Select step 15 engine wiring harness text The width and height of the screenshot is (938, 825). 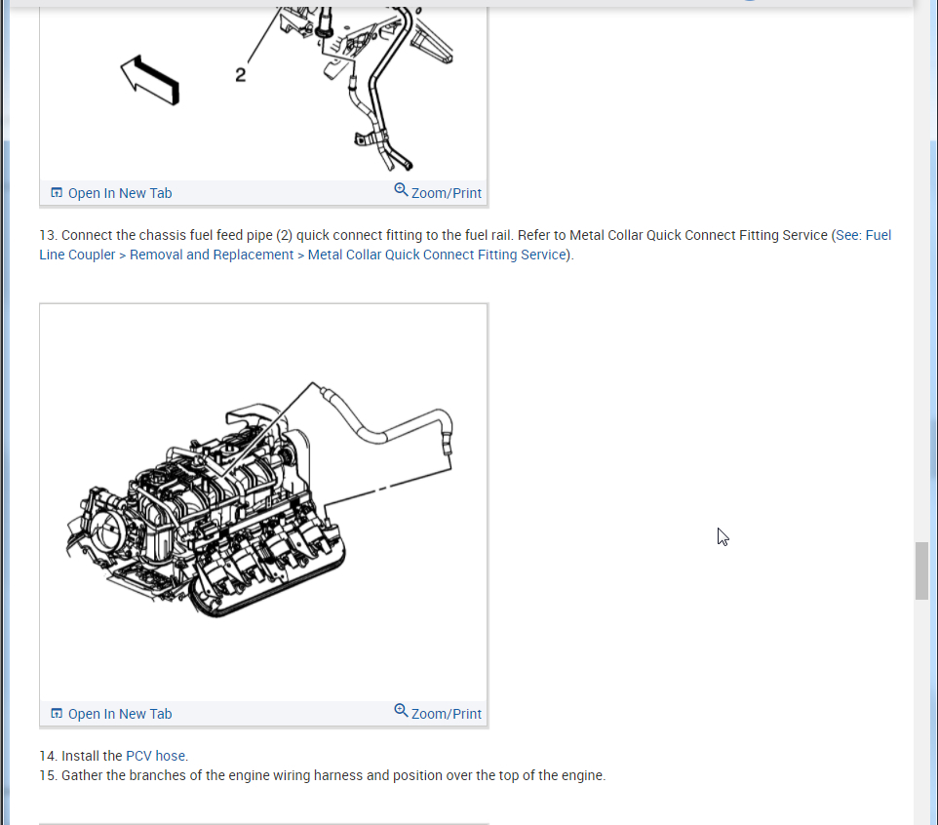pyautogui.click(x=323, y=775)
